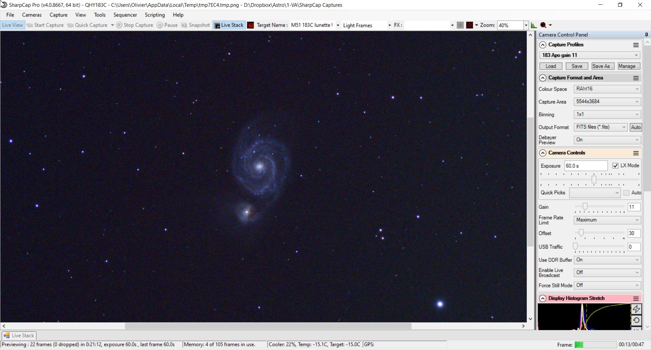
Task: Open Display Histogram Stretch hamburger menu
Action: (636, 298)
